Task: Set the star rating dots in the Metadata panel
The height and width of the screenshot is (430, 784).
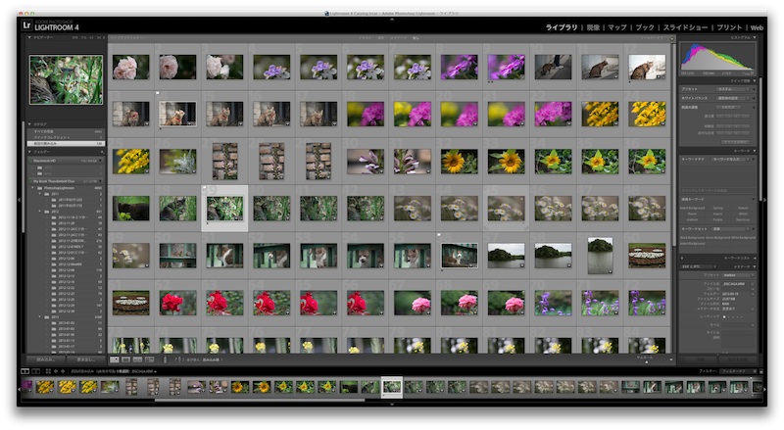Action: (733, 317)
